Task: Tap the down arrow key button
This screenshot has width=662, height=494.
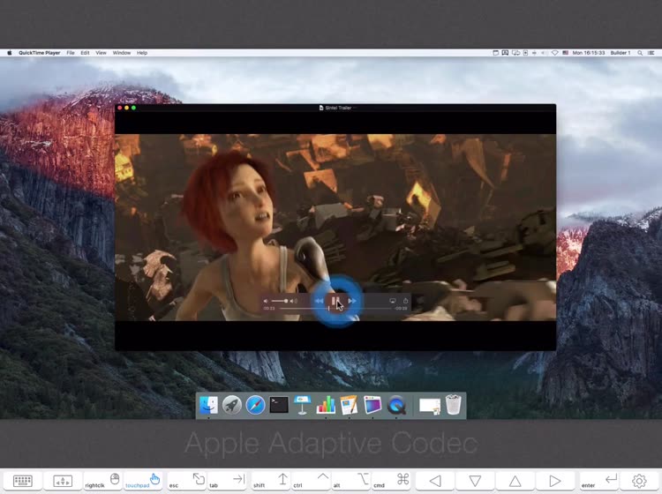Action: pyautogui.click(x=476, y=481)
